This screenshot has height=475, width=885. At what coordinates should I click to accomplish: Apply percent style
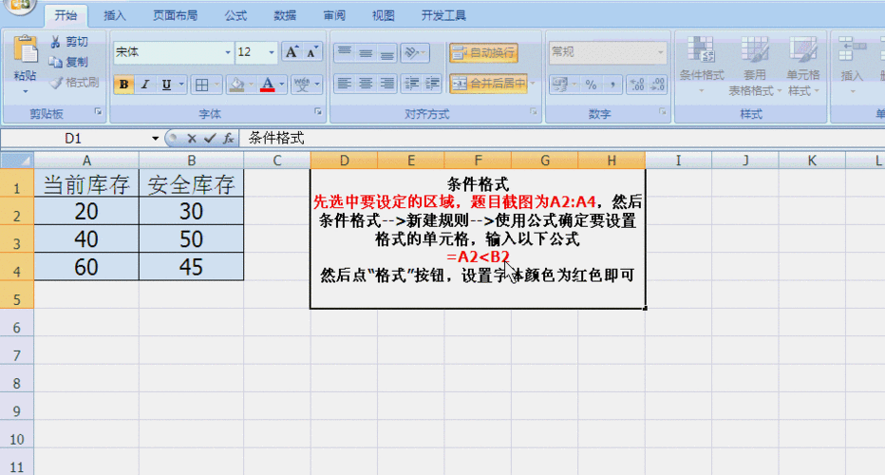[591, 85]
